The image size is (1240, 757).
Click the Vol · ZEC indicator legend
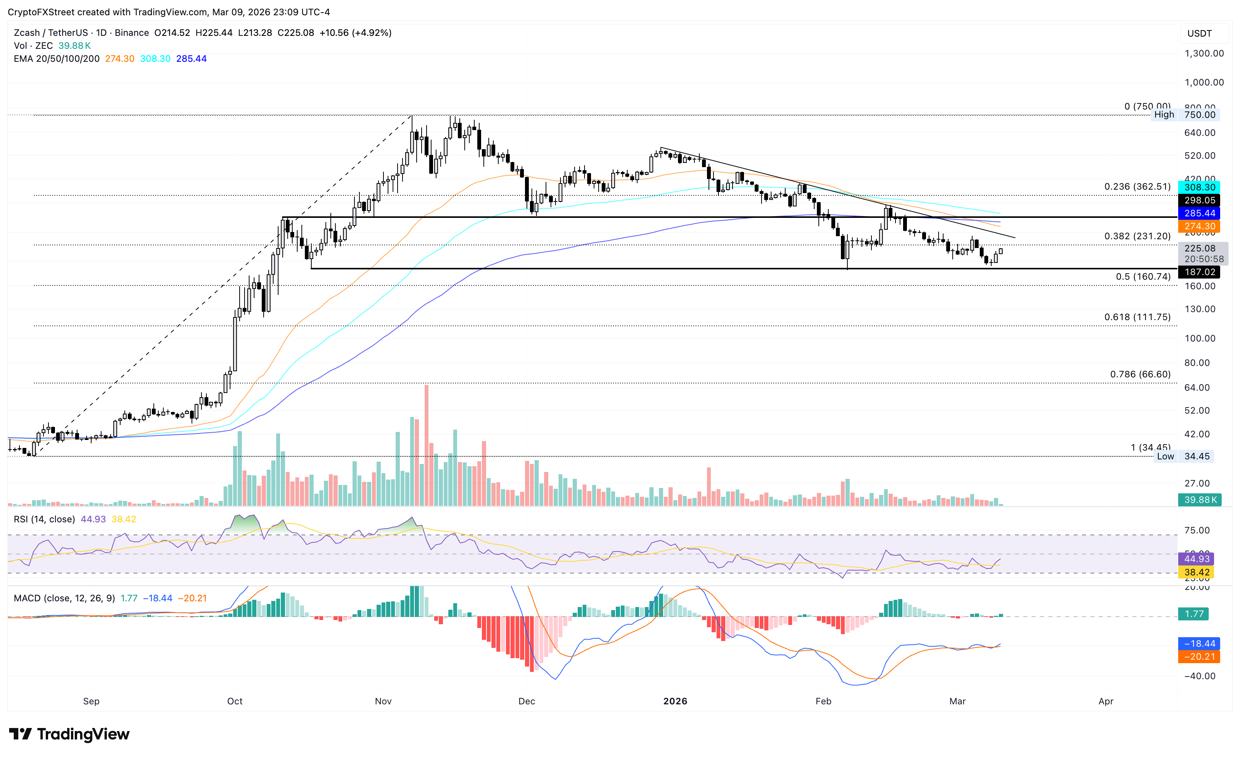pyautogui.click(x=33, y=46)
